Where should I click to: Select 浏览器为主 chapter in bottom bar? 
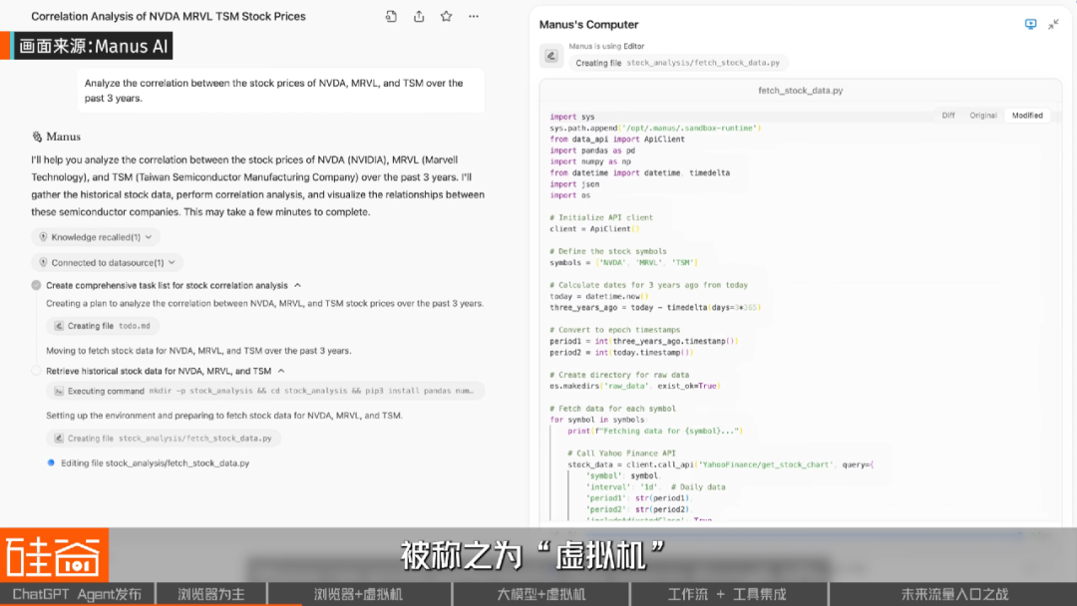[x=211, y=594]
